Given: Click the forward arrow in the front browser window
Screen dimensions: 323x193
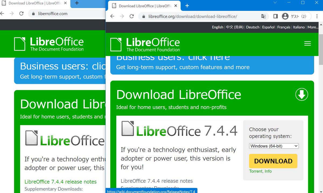Looking at the screenshot, I should pos(122,16).
